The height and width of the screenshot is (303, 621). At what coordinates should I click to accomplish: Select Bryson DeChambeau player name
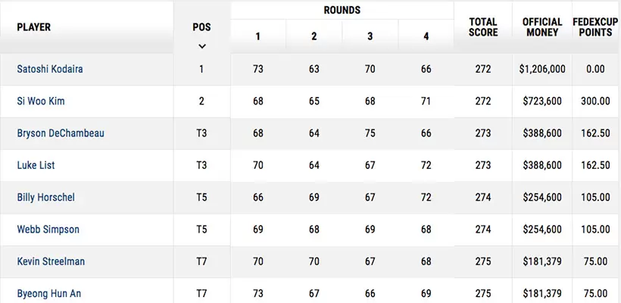pos(61,133)
